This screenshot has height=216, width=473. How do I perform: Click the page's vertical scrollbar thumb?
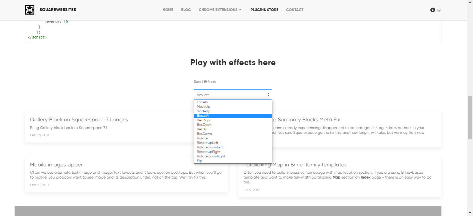pos(470,118)
